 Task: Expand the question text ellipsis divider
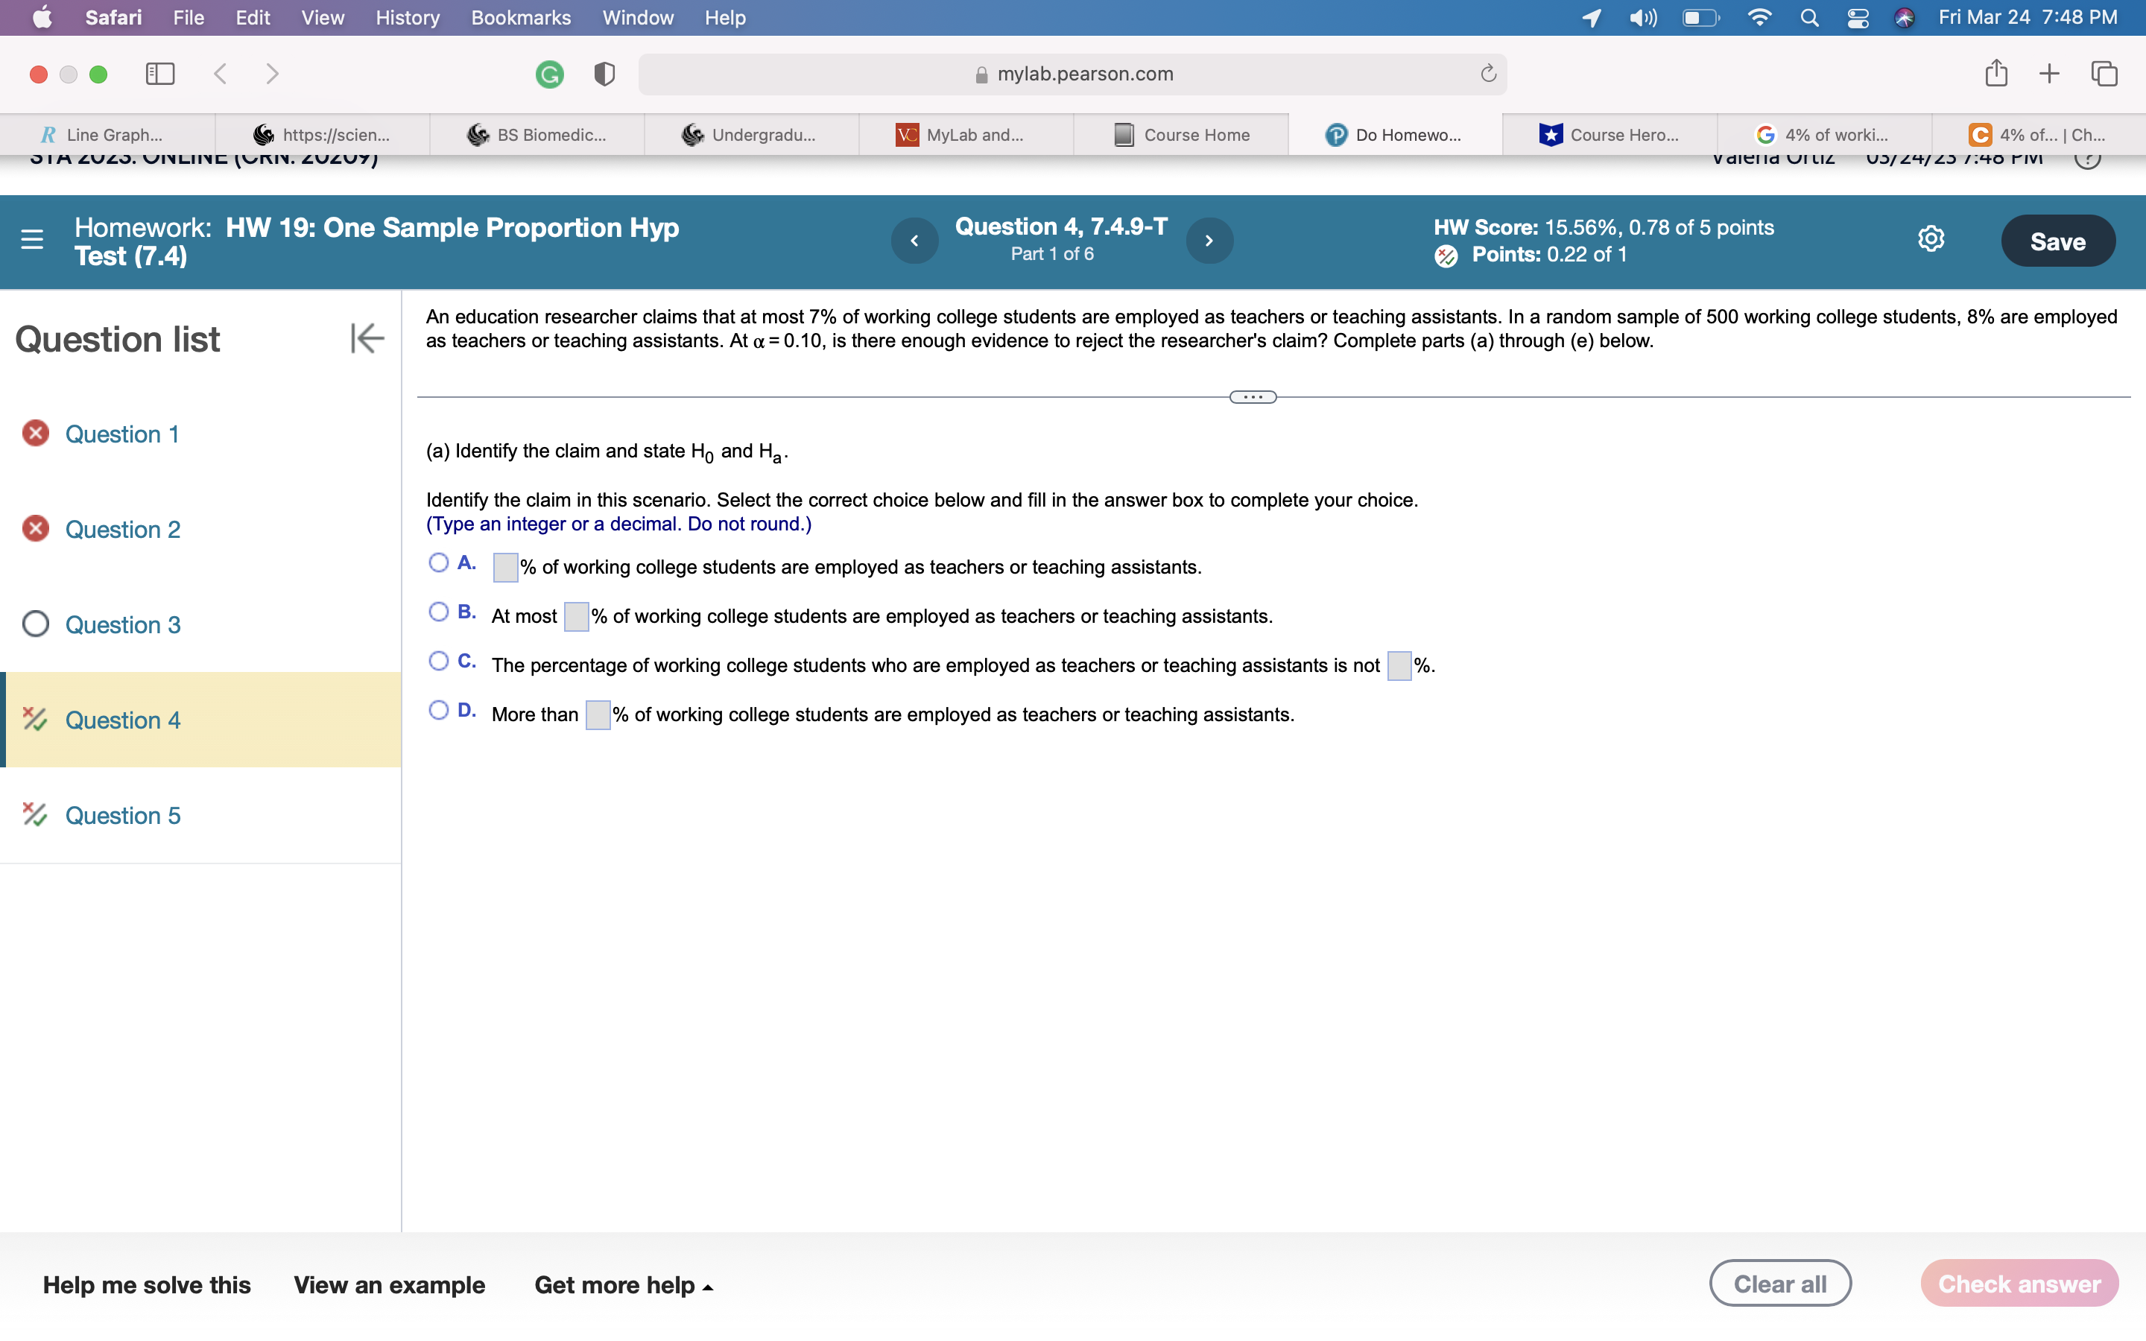pos(1252,397)
